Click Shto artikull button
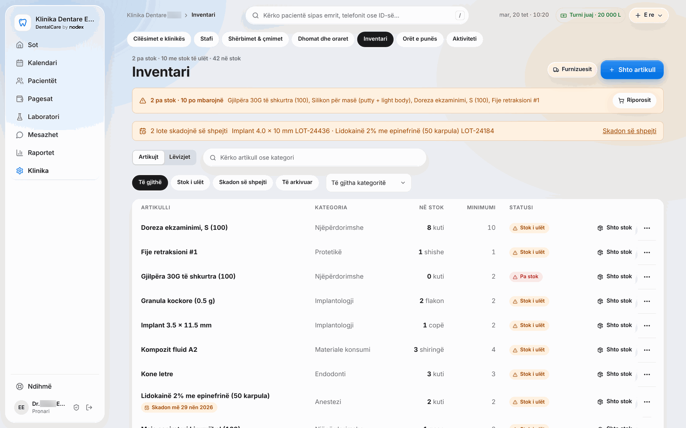The height and width of the screenshot is (428, 686). coord(632,70)
